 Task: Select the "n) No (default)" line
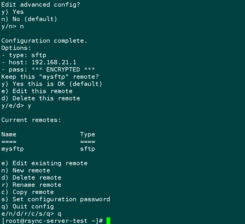(29, 19)
